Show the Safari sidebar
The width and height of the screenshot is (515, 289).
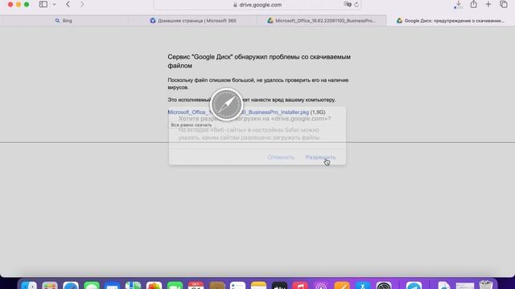click(x=43, y=4)
